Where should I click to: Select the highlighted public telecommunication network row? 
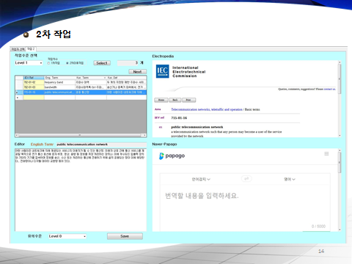[81, 92]
